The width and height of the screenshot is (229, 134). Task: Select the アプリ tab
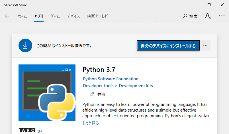(x=38, y=16)
